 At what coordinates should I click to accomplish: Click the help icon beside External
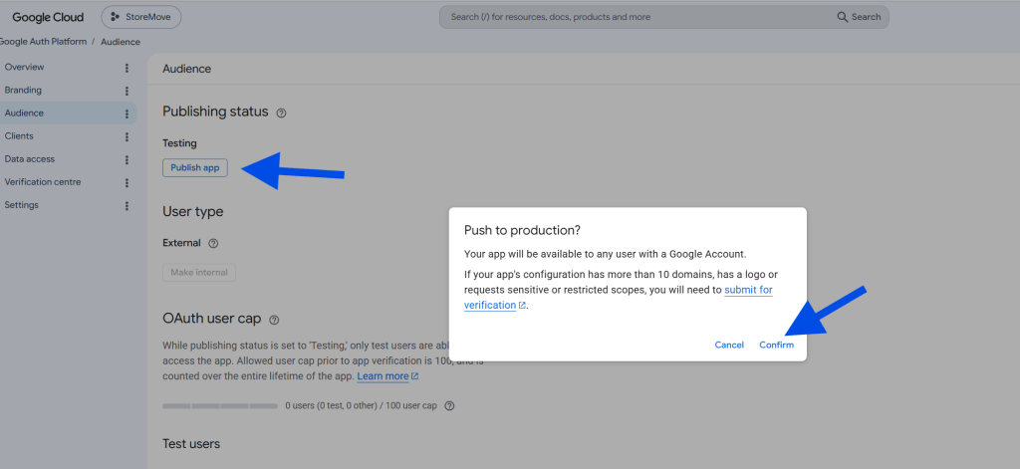213,243
